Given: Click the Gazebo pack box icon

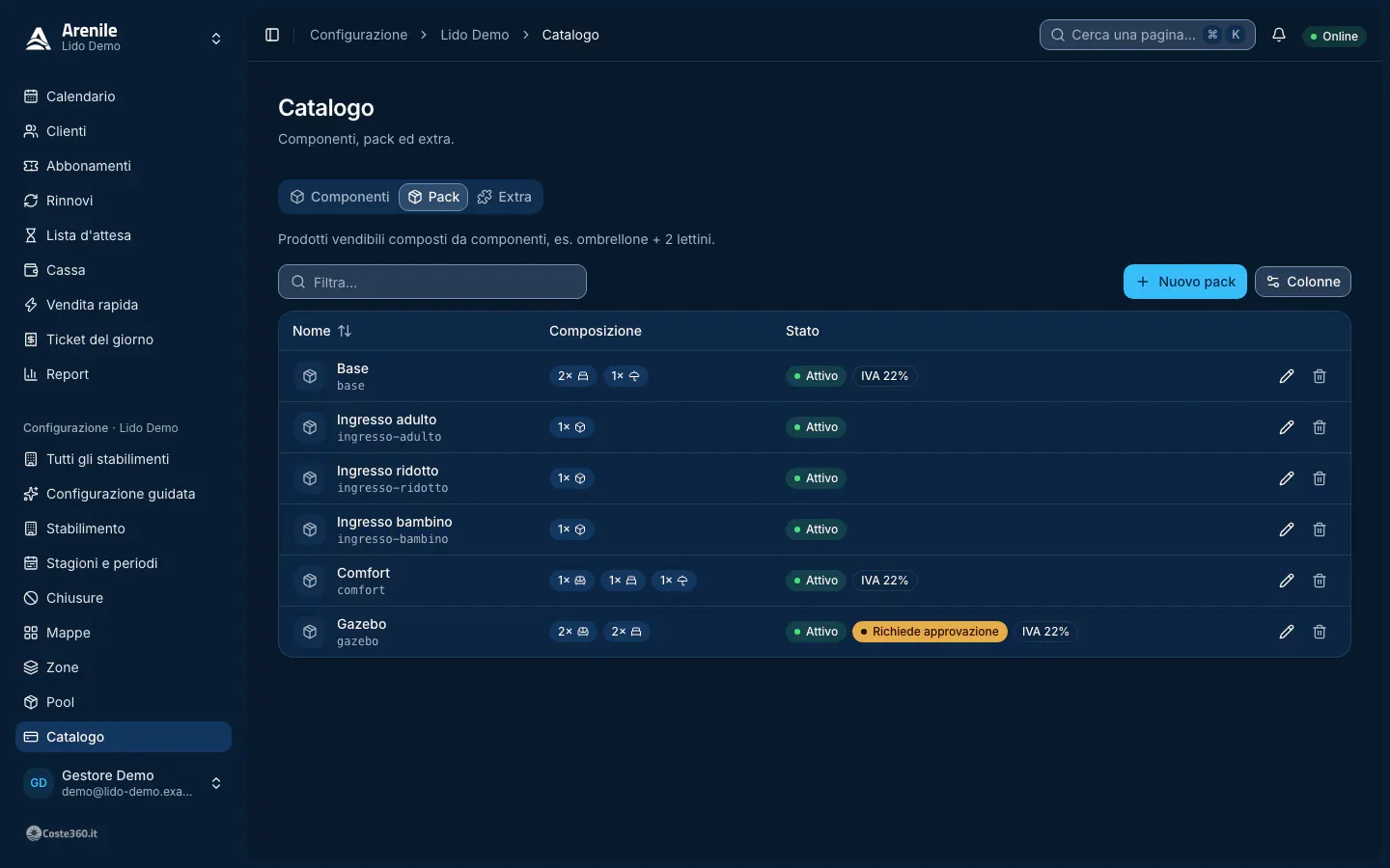Looking at the screenshot, I should click(x=310, y=632).
